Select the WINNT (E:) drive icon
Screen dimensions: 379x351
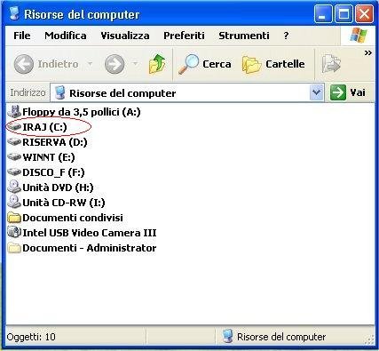14,157
